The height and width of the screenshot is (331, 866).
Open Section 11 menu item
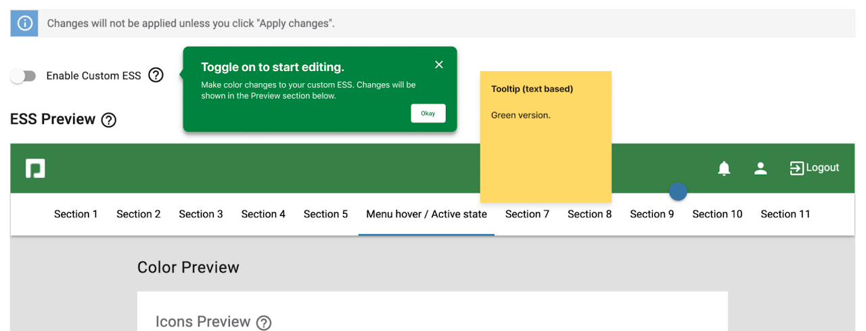point(785,214)
